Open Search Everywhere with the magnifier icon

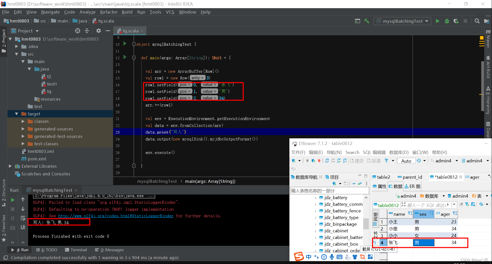pyautogui.click(x=477, y=21)
